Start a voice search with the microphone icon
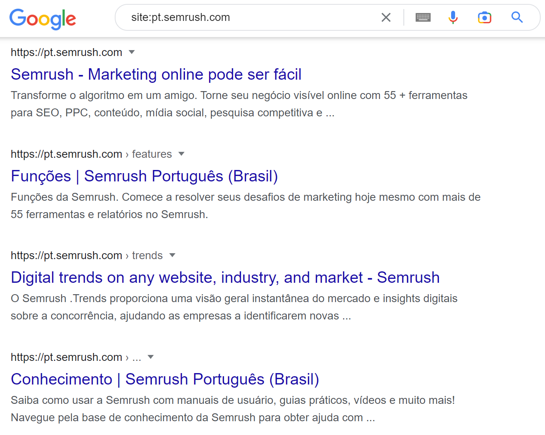Viewport: 545px width, 435px height. click(453, 17)
